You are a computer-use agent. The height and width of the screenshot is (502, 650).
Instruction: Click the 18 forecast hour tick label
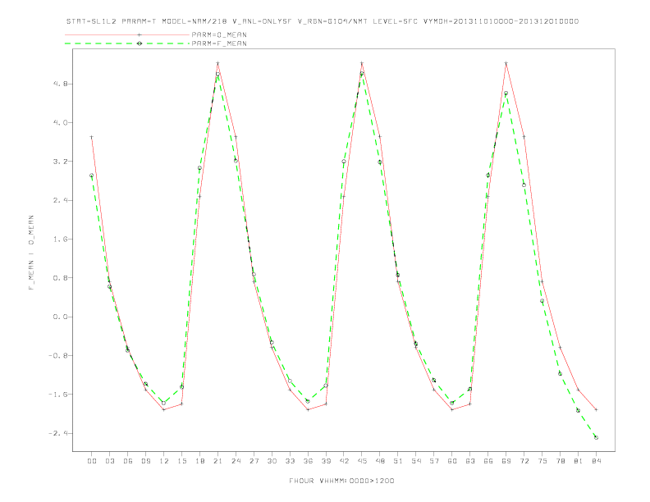click(199, 461)
